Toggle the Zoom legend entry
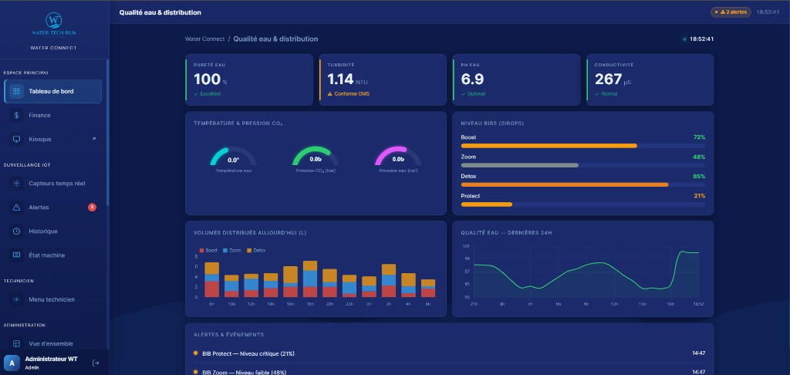790x375 pixels. click(232, 251)
